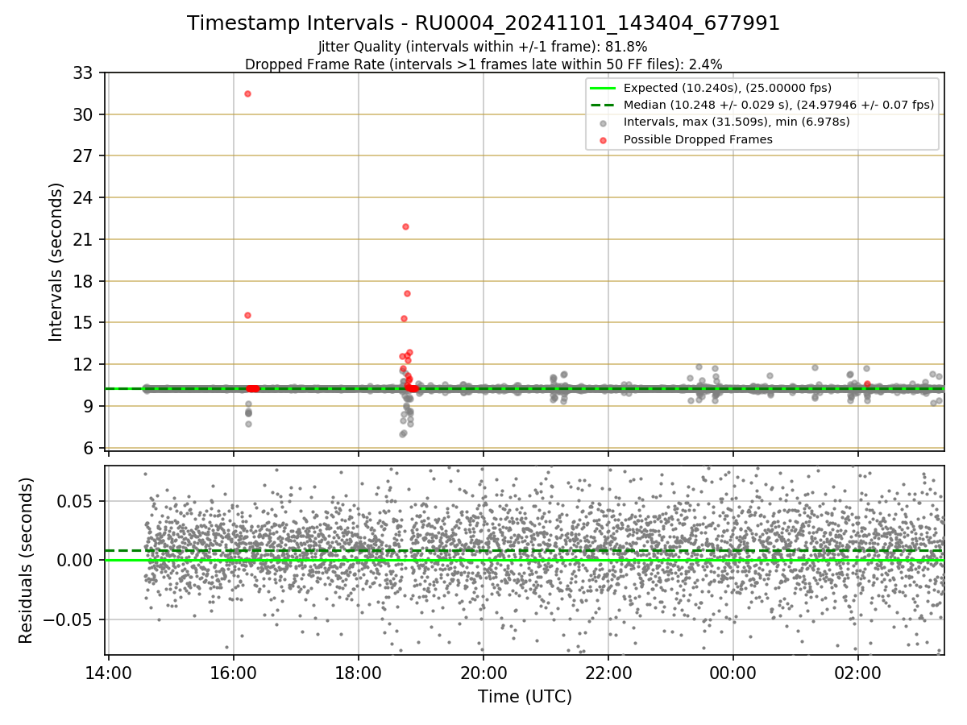967x725 pixels.
Task: Click the '22:00' x-axis tick label
Action: [608, 673]
